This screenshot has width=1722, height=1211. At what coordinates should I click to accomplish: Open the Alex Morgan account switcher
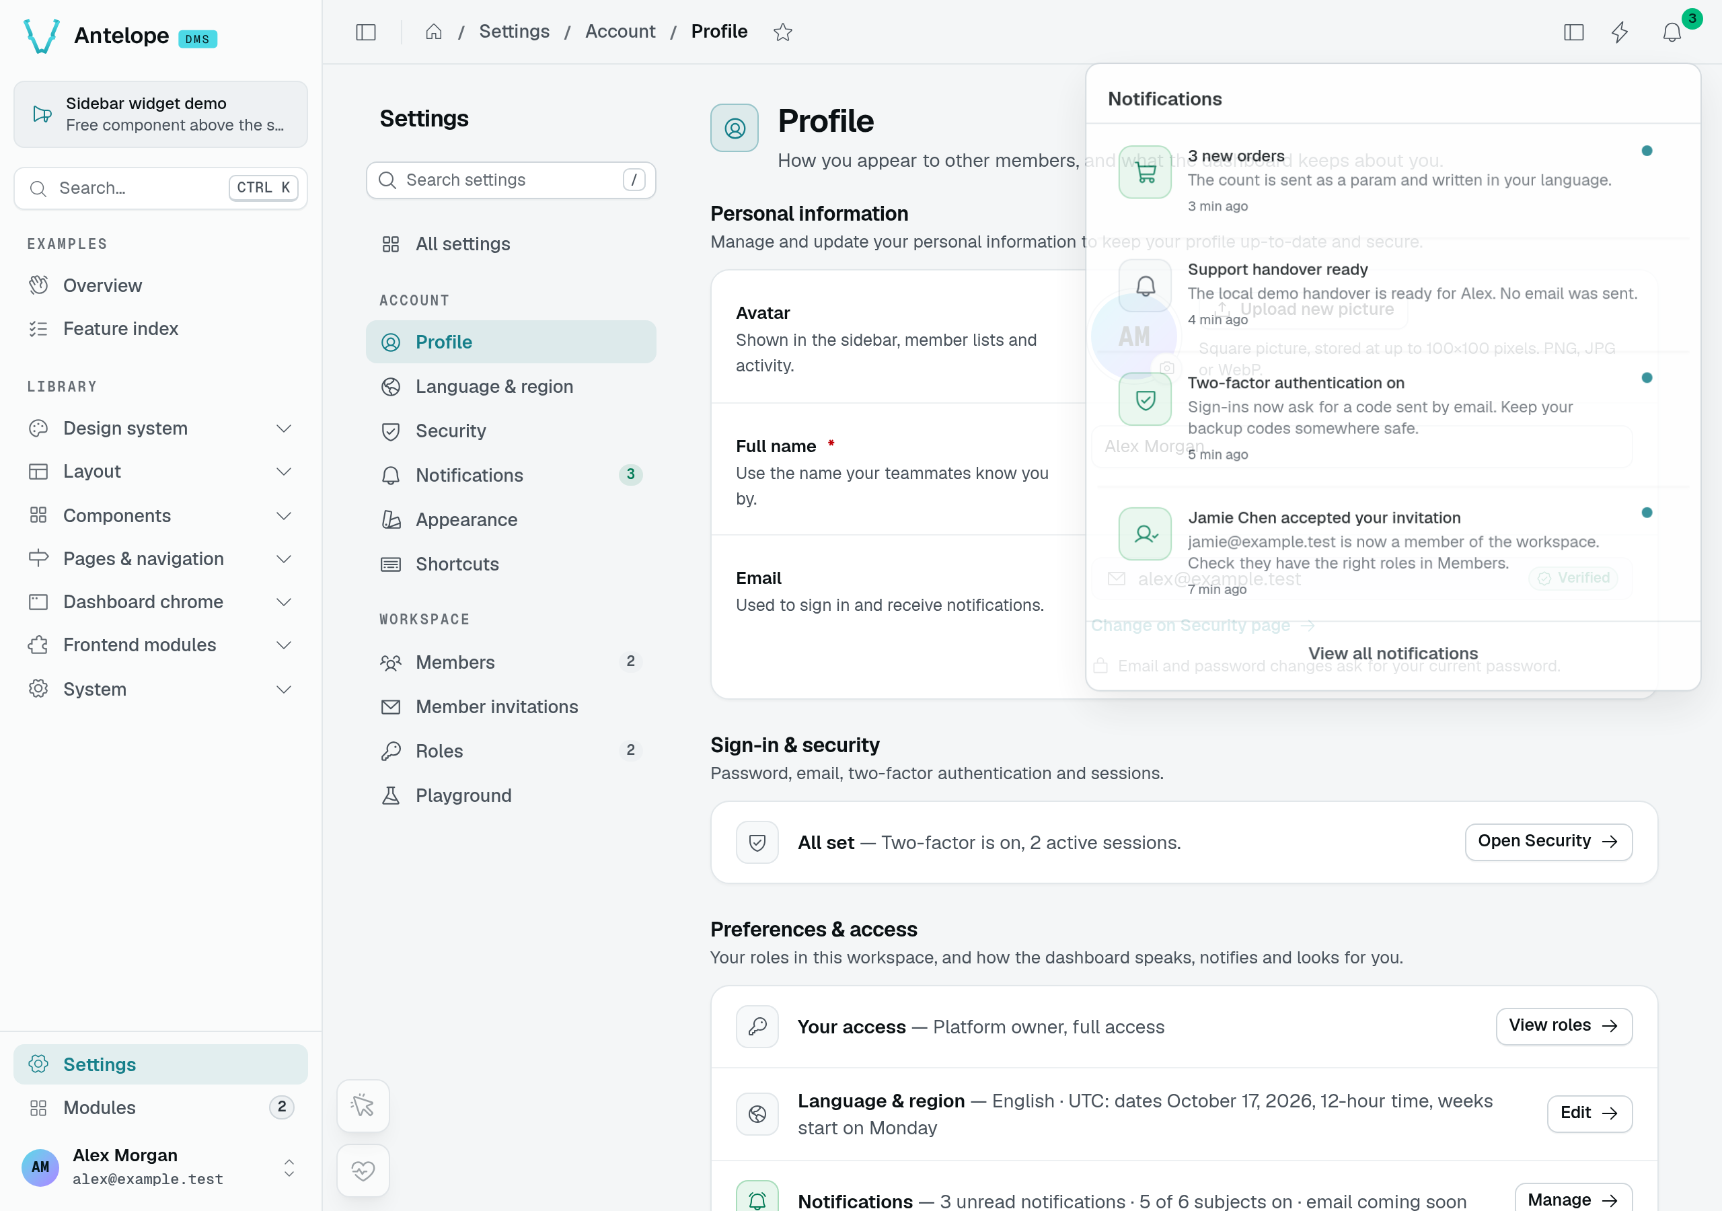[161, 1166]
